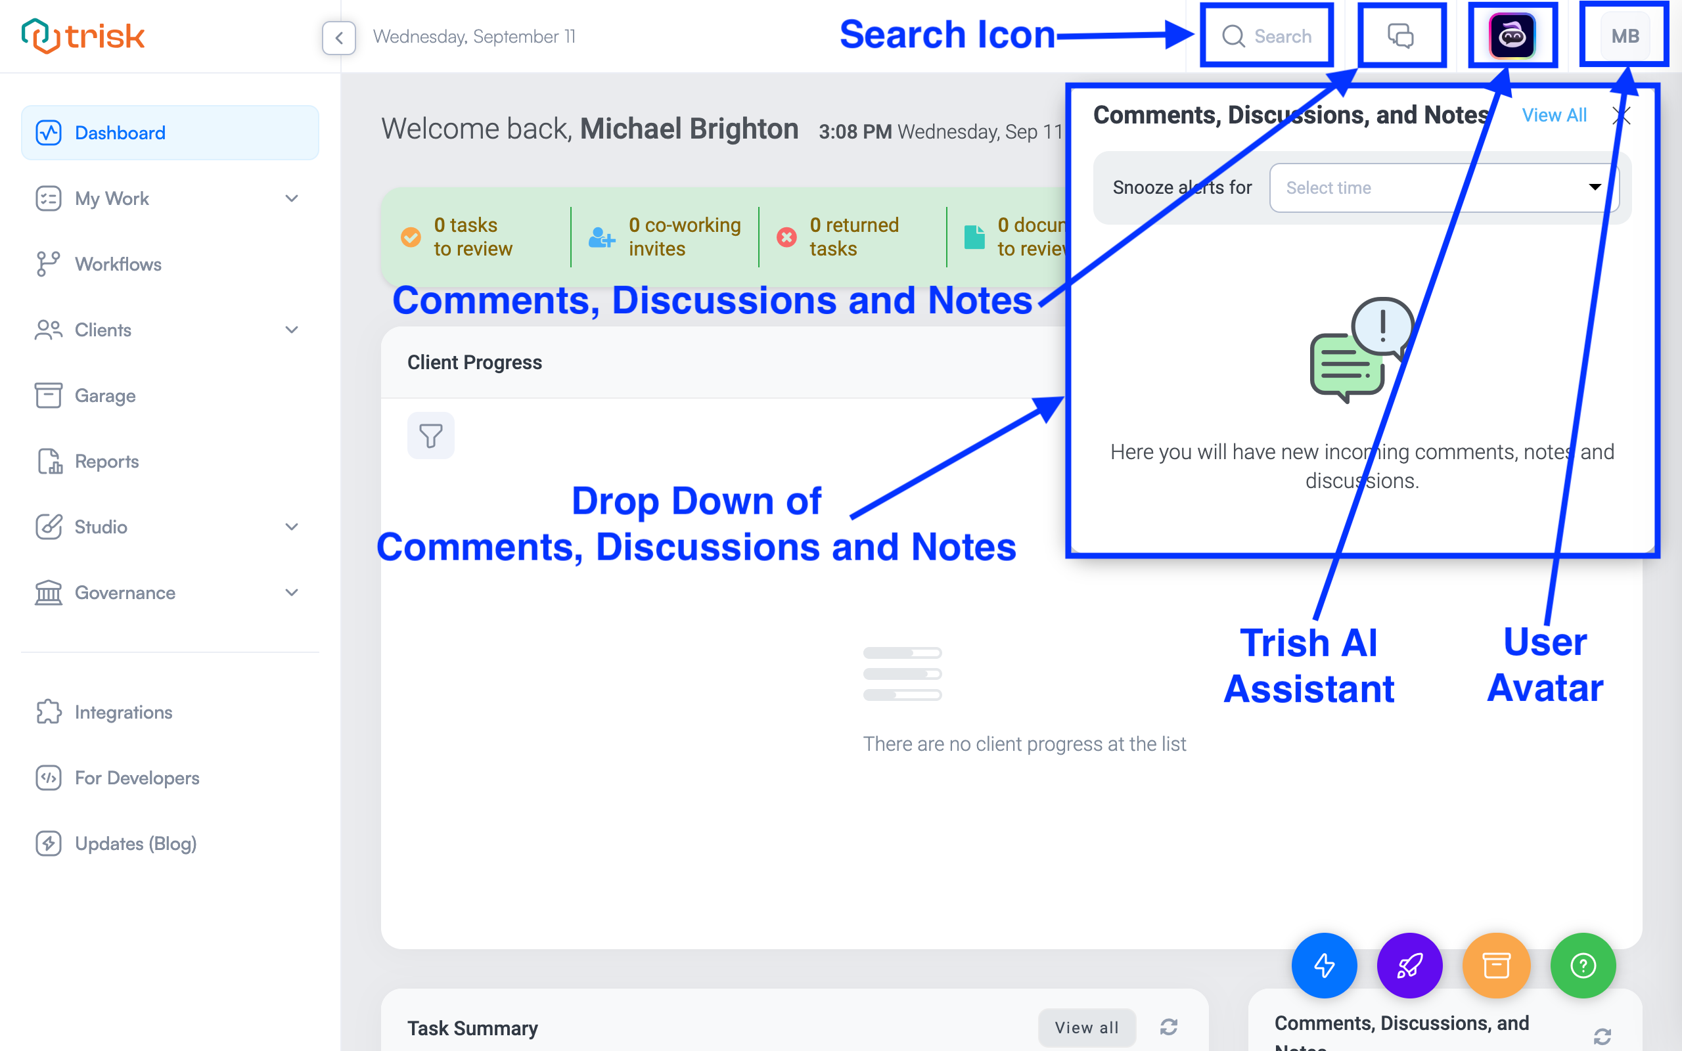Click the rocket launch quick action icon
Screen dimensions: 1682x1051
click(1408, 965)
